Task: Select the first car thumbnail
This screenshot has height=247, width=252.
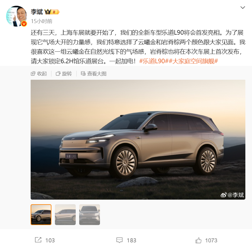Action: pyautogui.click(x=41, y=215)
